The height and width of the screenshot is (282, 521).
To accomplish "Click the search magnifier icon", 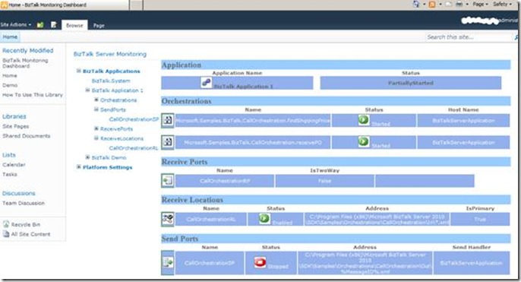I will click(516, 37).
